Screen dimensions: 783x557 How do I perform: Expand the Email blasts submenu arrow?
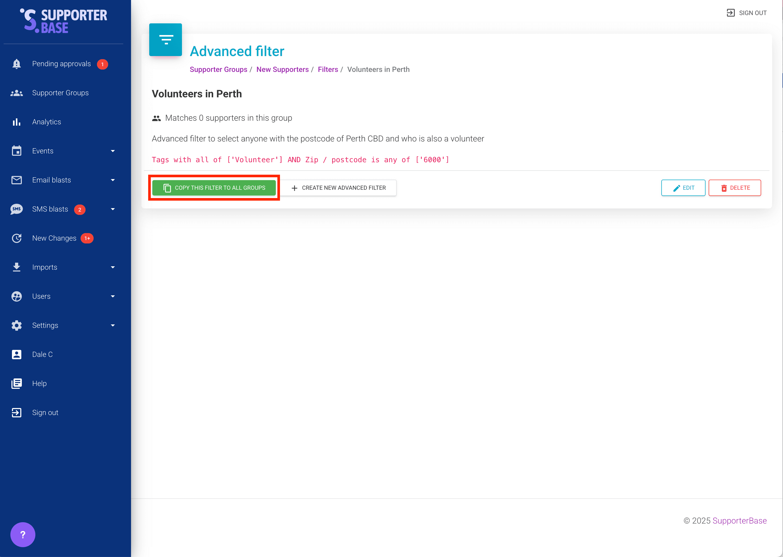(113, 180)
